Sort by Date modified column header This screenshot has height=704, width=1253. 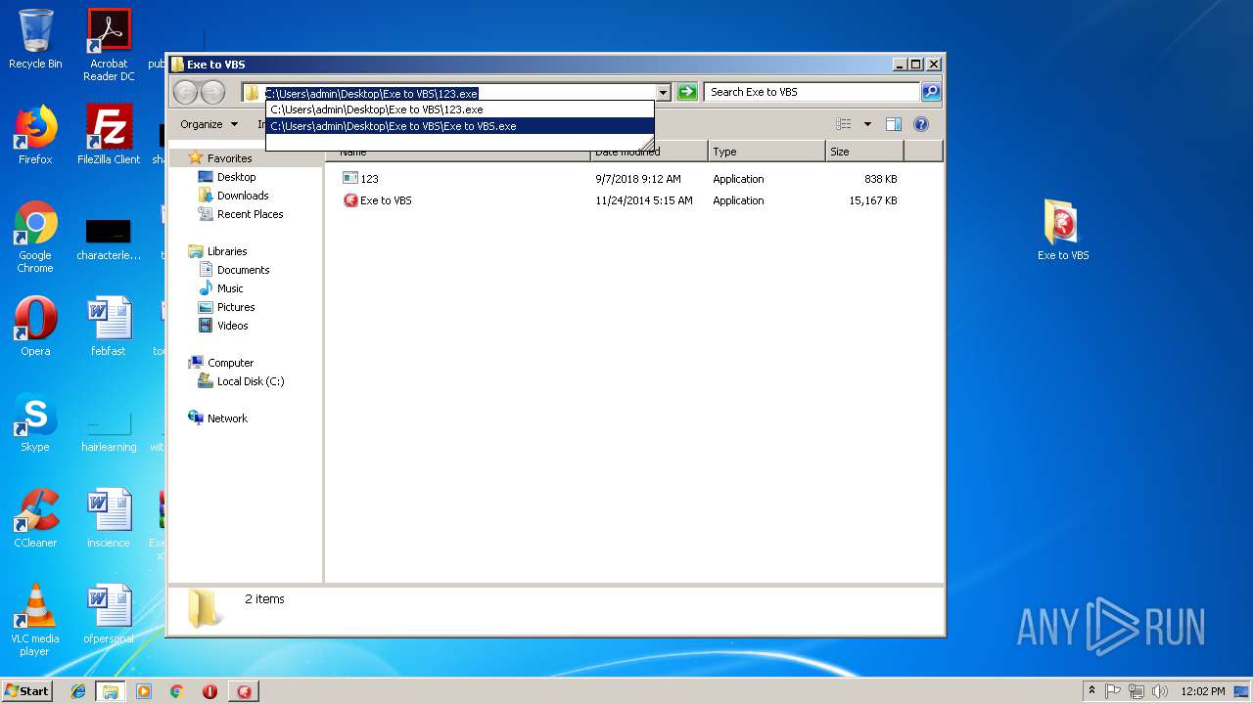click(x=649, y=152)
